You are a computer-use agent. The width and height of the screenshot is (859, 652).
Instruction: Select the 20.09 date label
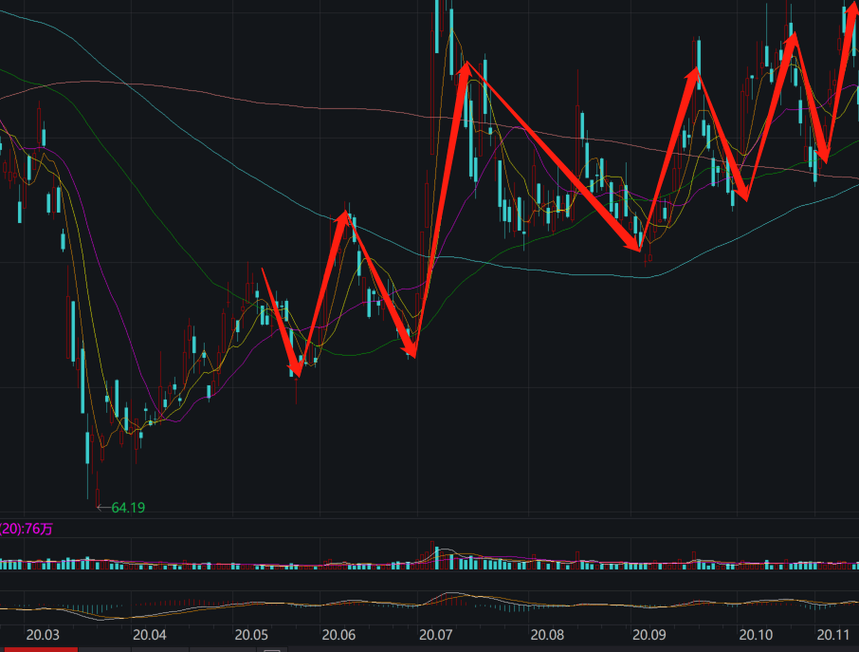coord(649,635)
